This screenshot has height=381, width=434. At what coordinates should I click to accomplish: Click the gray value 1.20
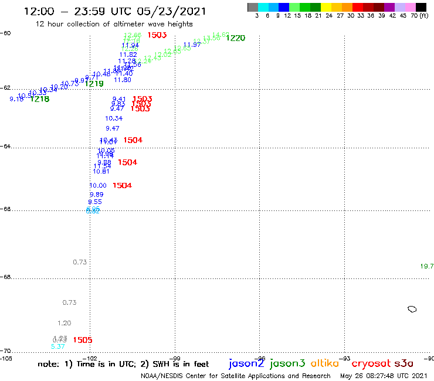coord(64,323)
